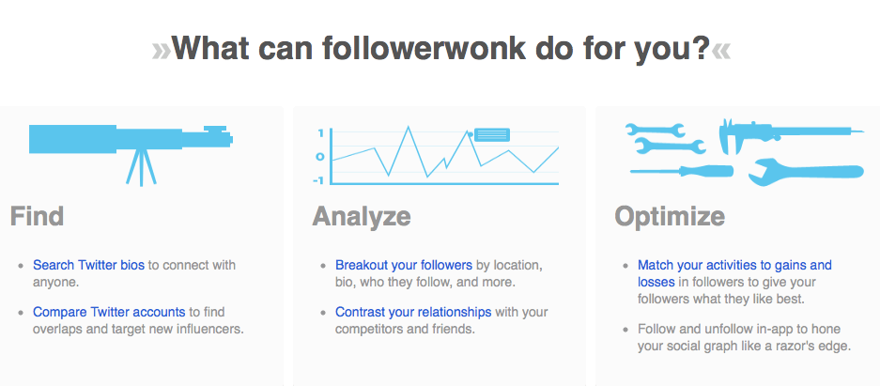Image resolution: width=880 pixels, height=386 pixels.
Task: Click the Optimize section heading
Action: coord(670,216)
